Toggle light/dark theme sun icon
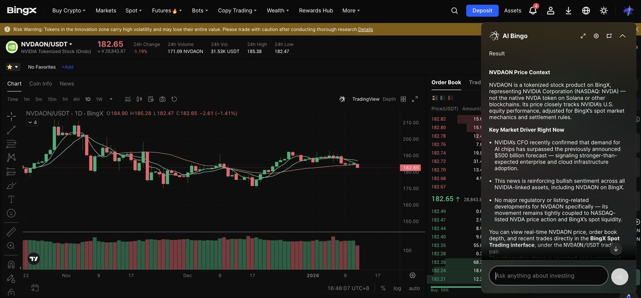 point(604,10)
